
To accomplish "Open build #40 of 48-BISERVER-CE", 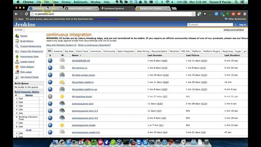I will (164, 61).
